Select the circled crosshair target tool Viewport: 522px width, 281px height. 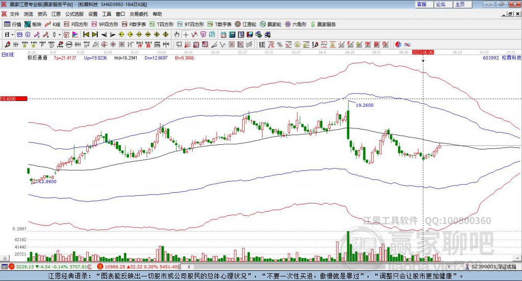tap(104, 44)
